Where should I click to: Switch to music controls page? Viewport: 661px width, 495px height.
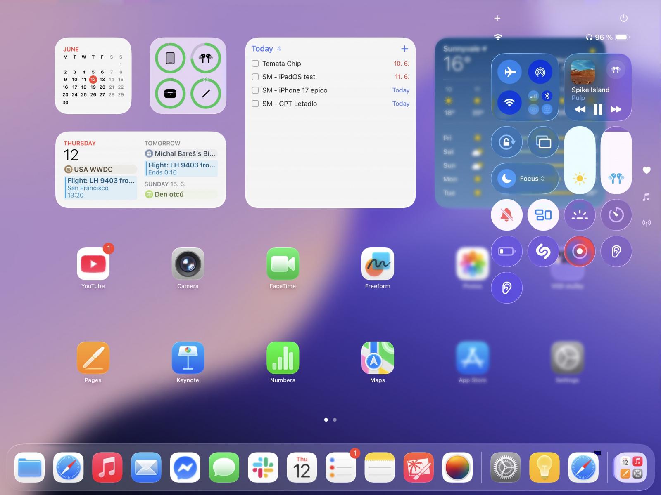click(647, 197)
